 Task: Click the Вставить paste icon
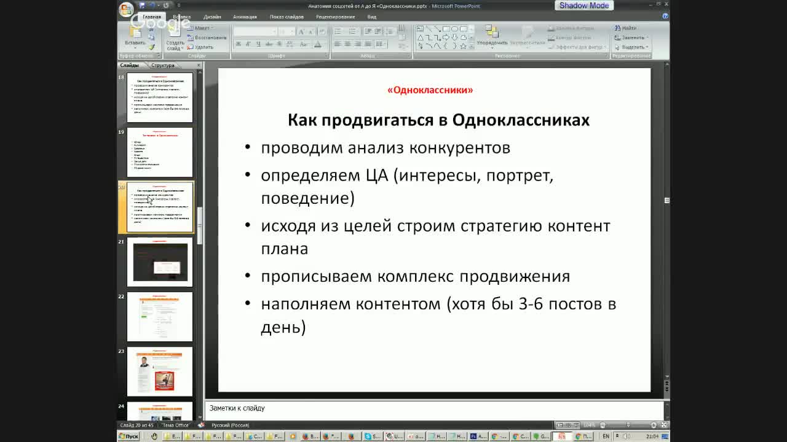tap(135, 34)
